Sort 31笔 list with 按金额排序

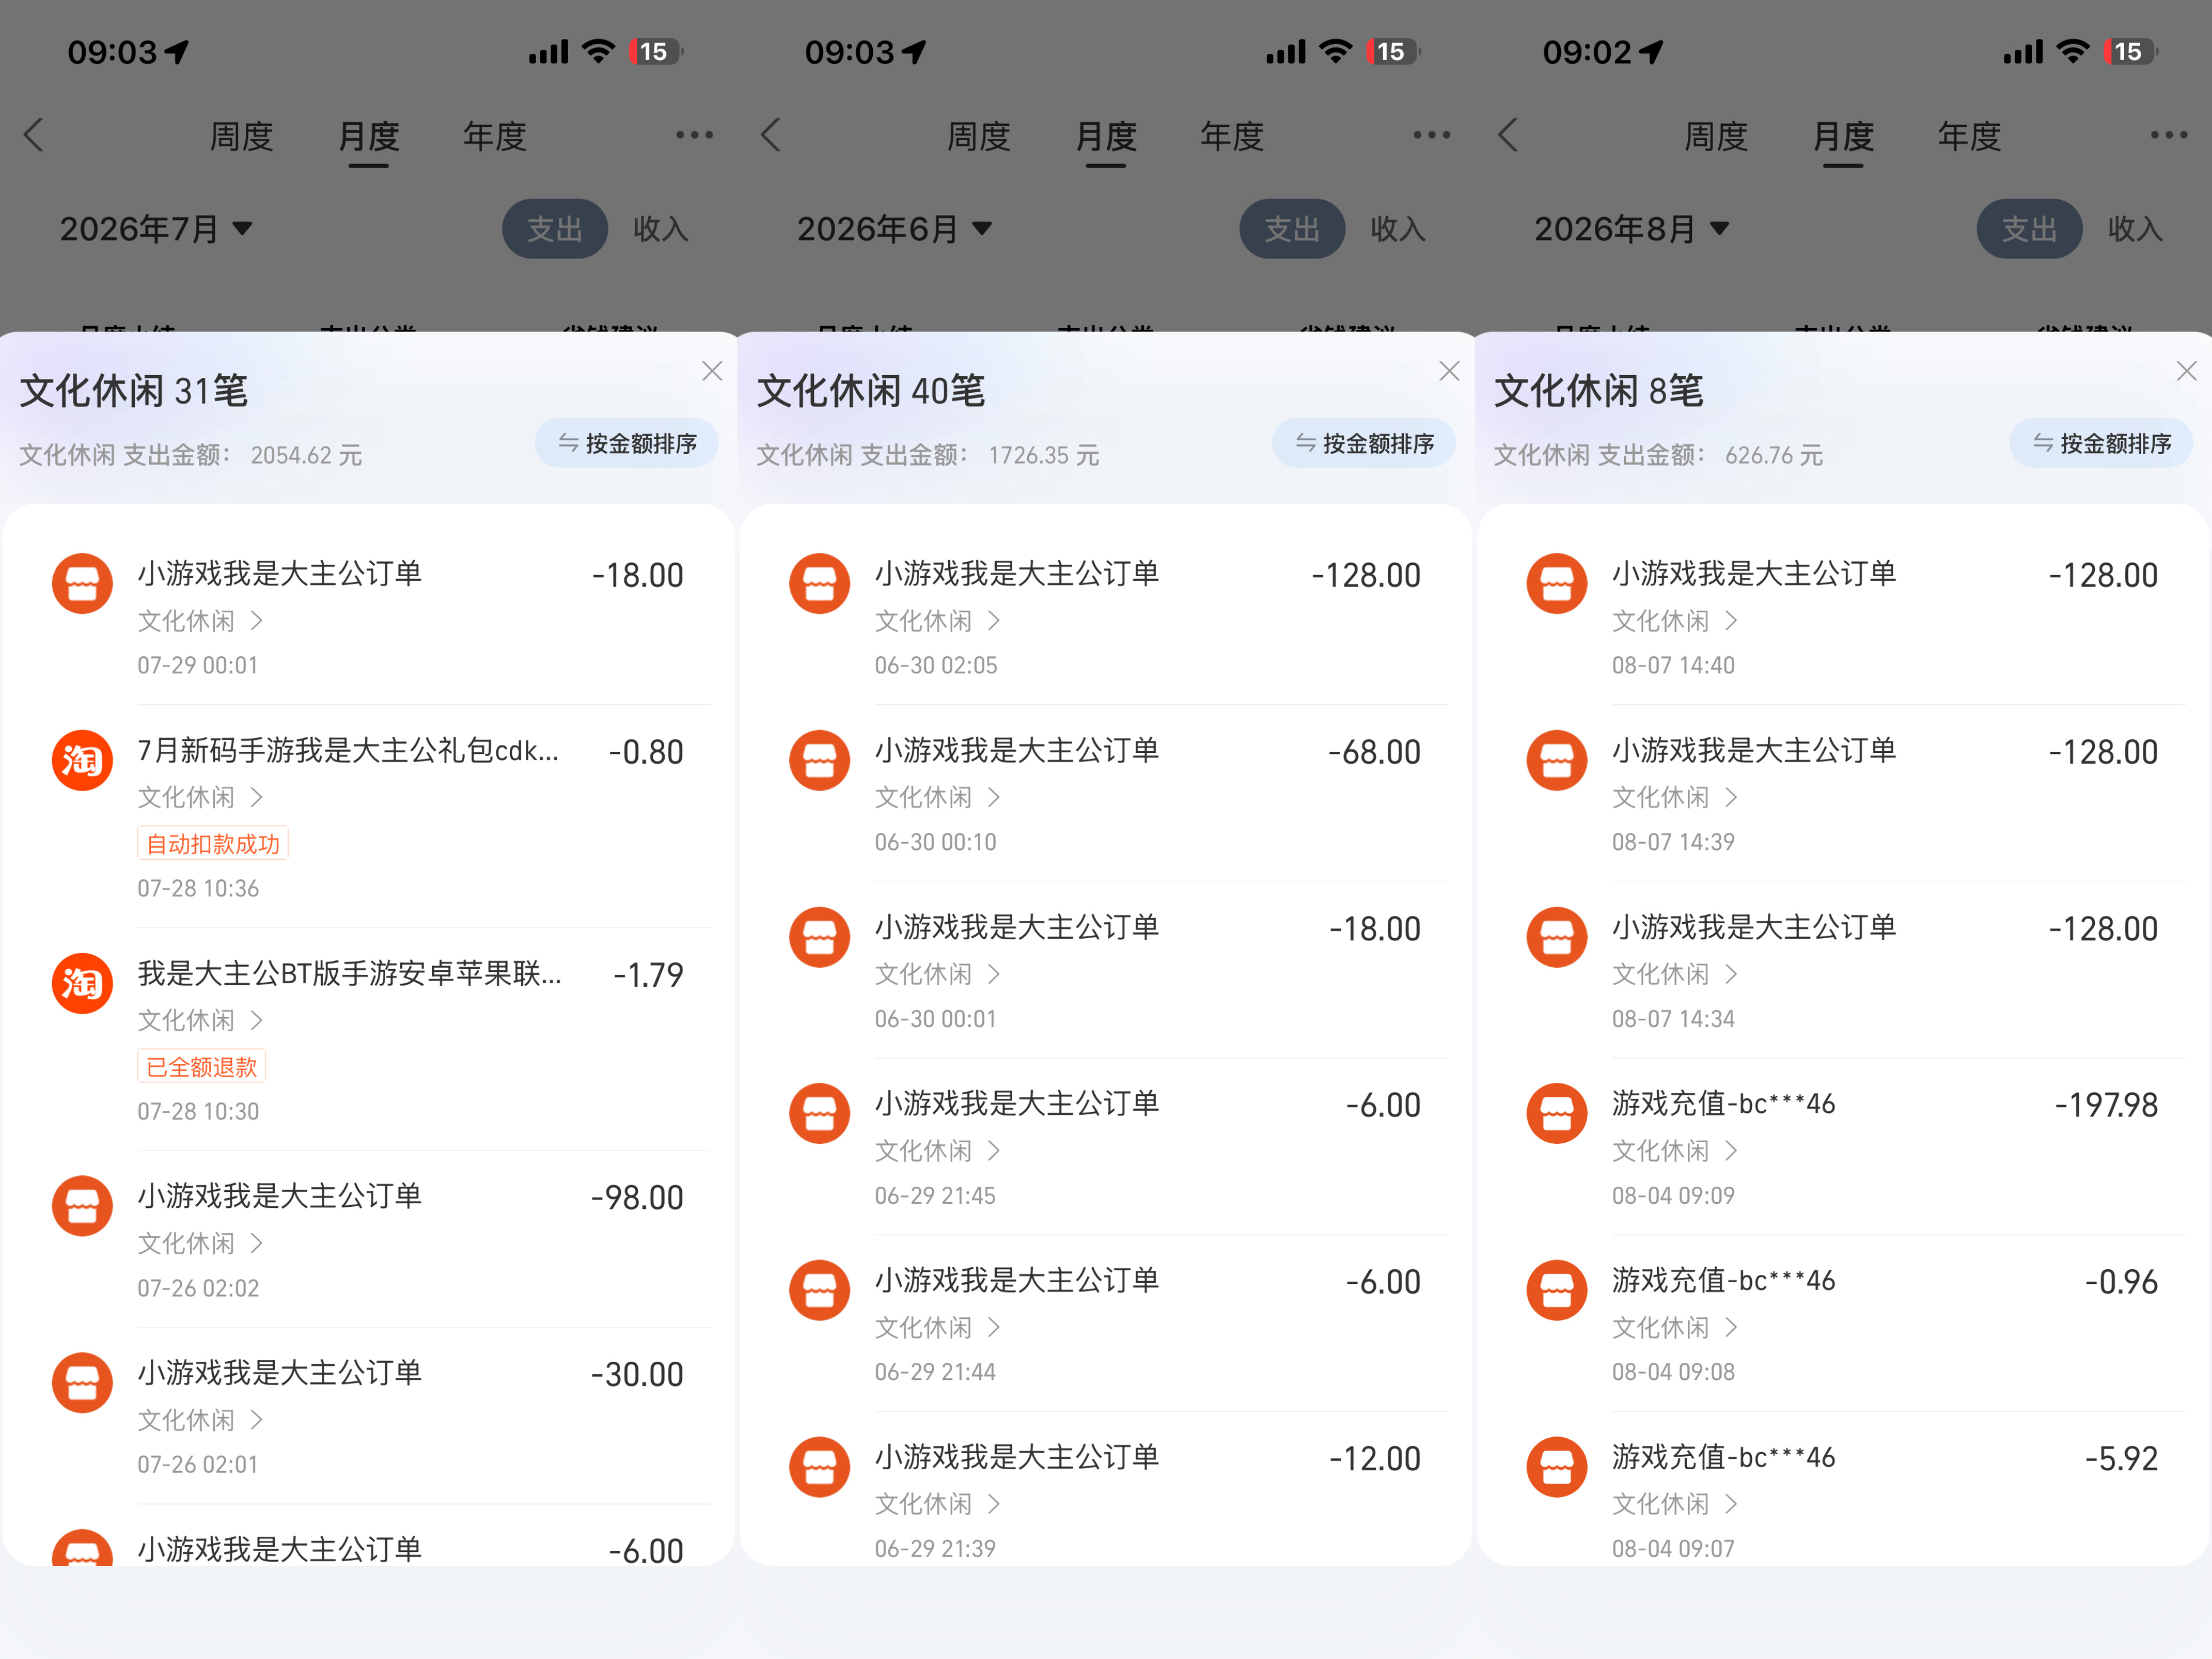click(627, 443)
